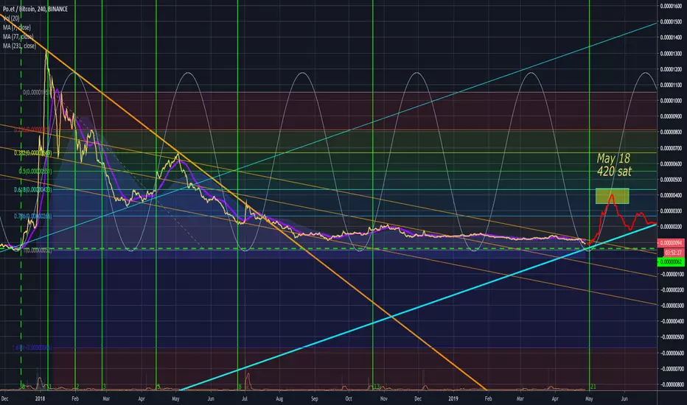Click the 2019 label on time axis
The width and height of the screenshot is (687, 405).
453,399
